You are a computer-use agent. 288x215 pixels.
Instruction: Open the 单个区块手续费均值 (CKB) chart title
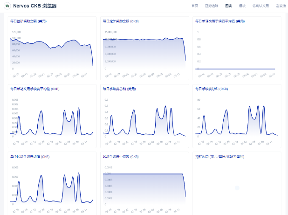point(30,157)
